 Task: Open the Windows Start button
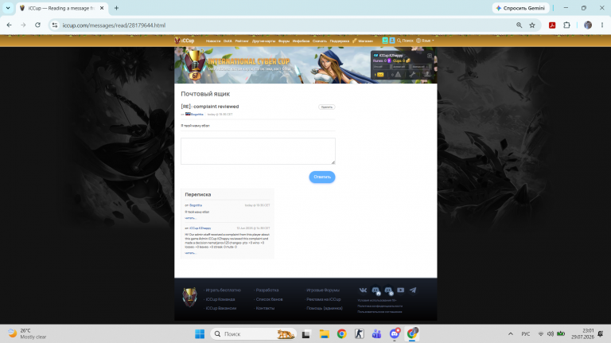point(200,334)
